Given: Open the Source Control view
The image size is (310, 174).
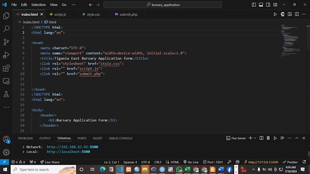Looking at the screenshot, I should pyautogui.click(x=6, y=42).
